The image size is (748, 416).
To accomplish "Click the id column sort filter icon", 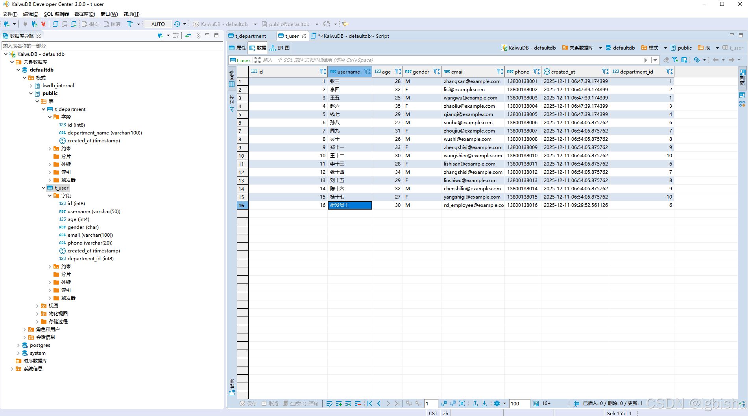I will point(323,72).
